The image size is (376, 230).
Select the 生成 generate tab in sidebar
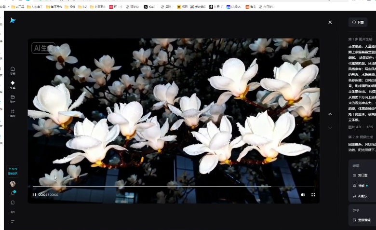coord(13,85)
